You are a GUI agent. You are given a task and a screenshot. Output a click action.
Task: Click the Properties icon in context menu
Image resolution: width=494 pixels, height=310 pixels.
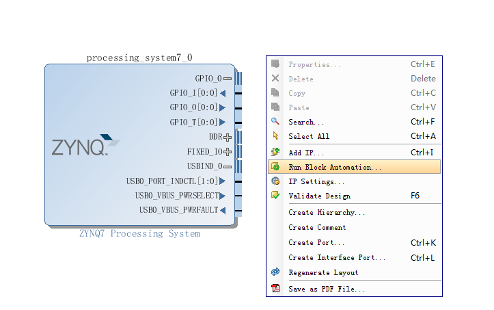[x=275, y=64]
